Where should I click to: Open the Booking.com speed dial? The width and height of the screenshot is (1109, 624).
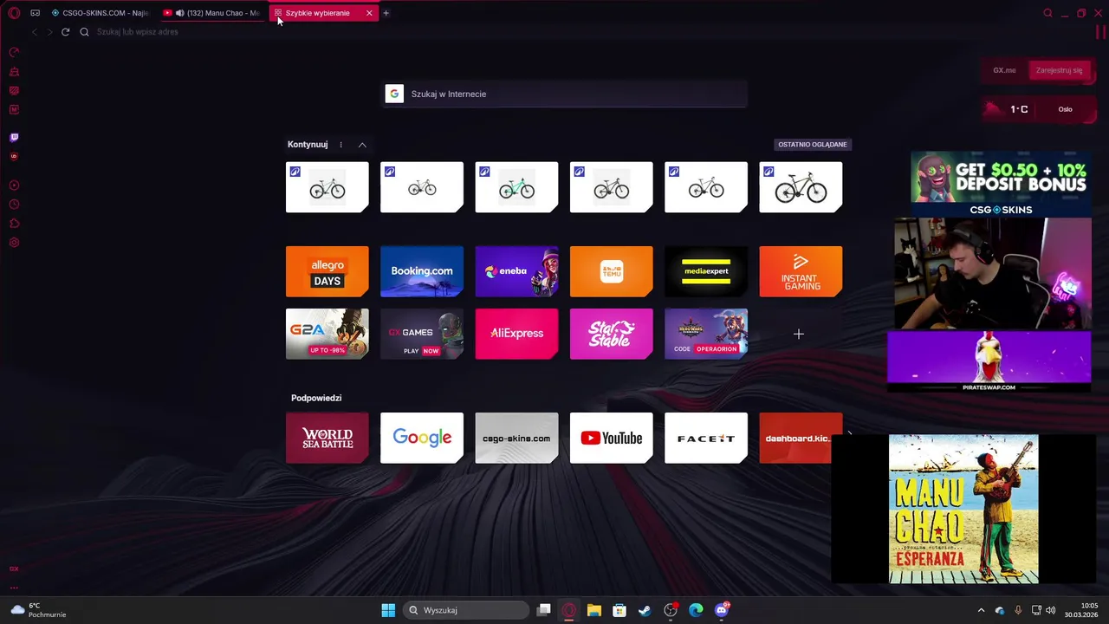pyautogui.click(x=422, y=271)
